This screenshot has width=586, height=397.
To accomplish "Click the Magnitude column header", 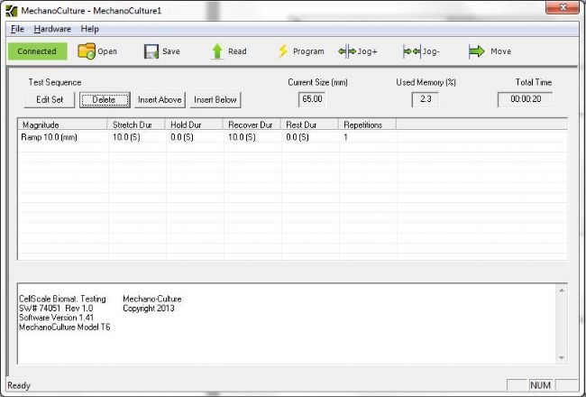I will 62,125.
